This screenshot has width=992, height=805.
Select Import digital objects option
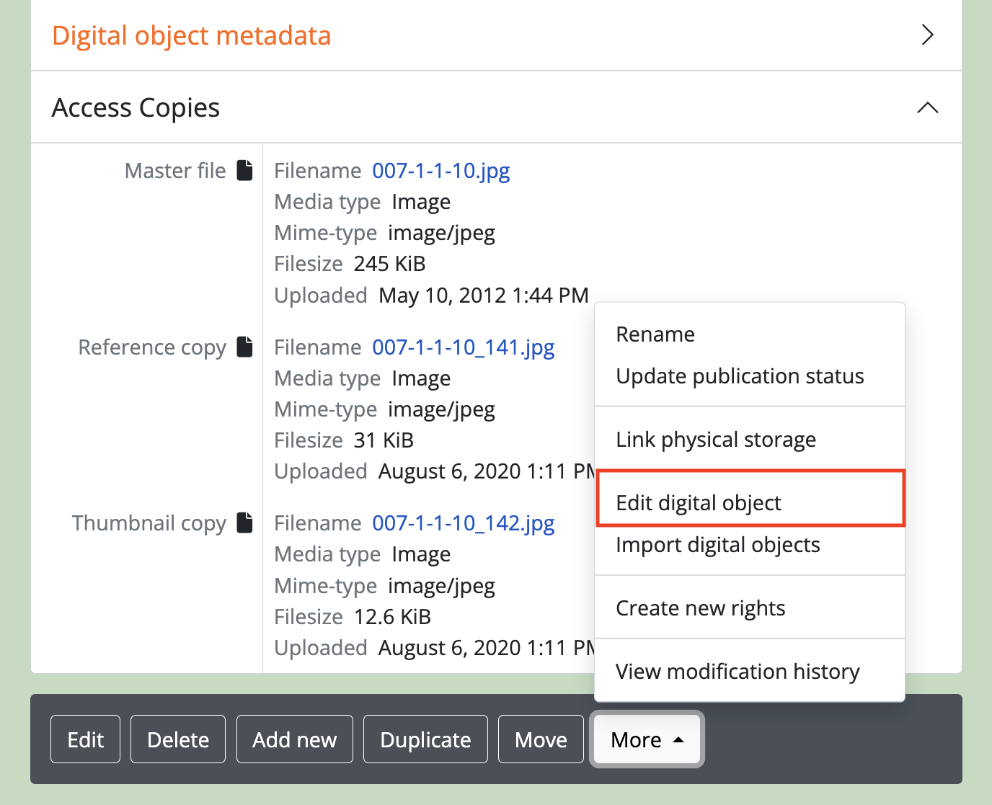pyautogui.click(x=718, y=545)
